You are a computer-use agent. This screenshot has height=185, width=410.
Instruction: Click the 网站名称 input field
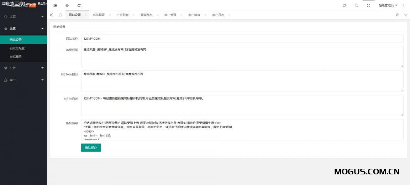pos(242,39)
